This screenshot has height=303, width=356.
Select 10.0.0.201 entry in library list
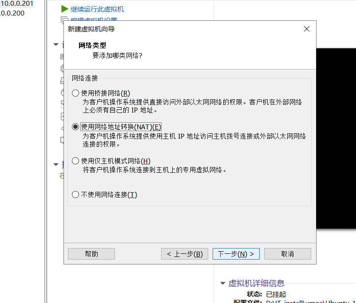click(x=17, y=4)
